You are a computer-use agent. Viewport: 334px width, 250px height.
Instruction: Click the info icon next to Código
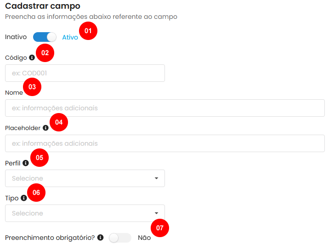click(x=32, y=57)
